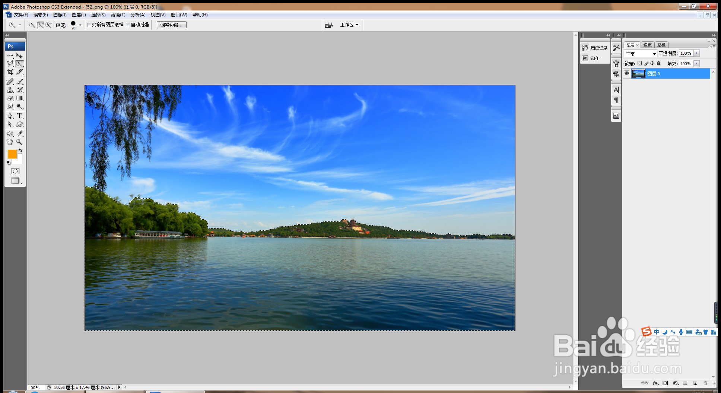Select the Hand tool

[x=10, y=142]
